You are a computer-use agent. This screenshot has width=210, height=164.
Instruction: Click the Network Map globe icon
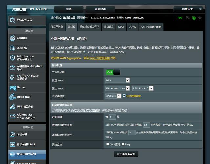[12, 38]
